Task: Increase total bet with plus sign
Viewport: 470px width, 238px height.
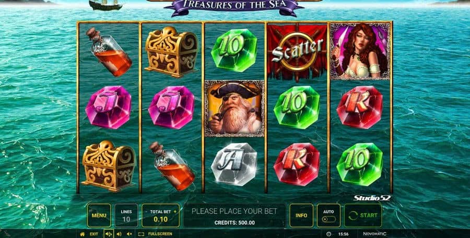Action: pyautogui.click(x=175, y=211)
